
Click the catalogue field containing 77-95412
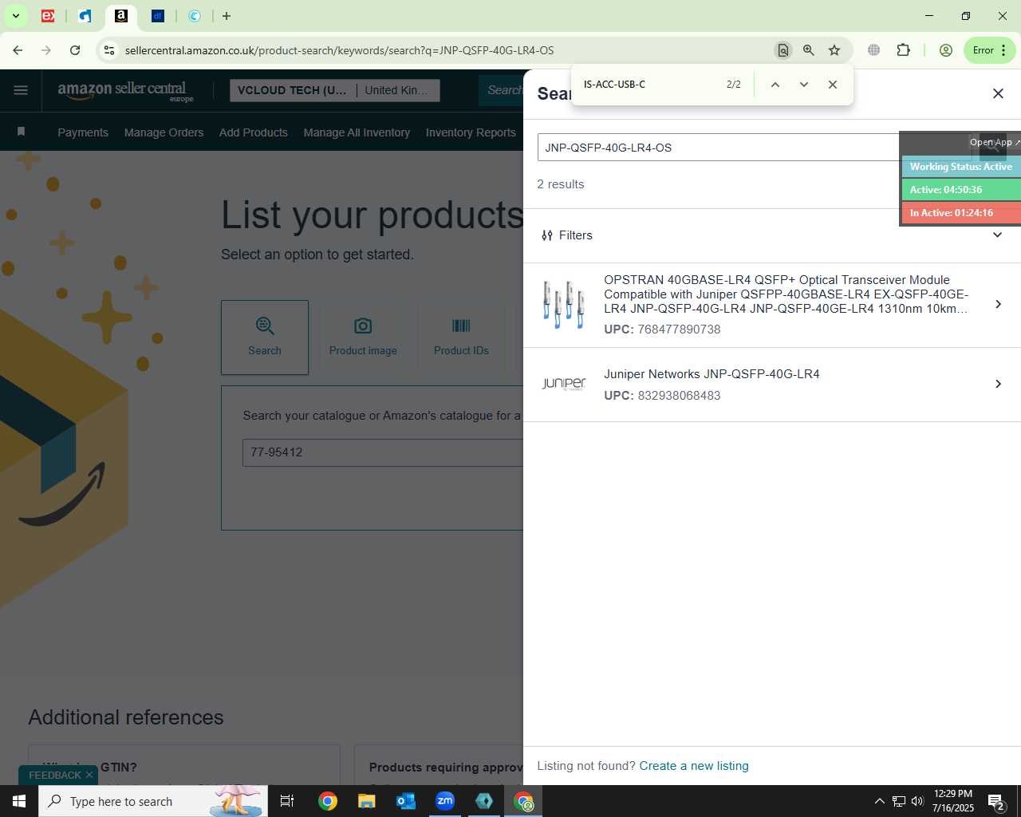click(383, 452)
